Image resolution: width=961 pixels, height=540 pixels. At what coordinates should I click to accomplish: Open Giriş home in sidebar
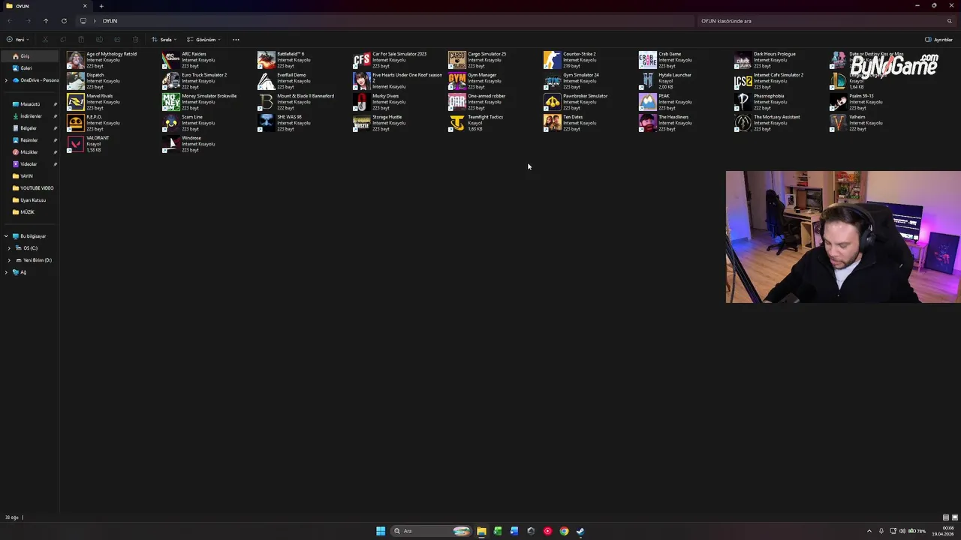point(30,56)
